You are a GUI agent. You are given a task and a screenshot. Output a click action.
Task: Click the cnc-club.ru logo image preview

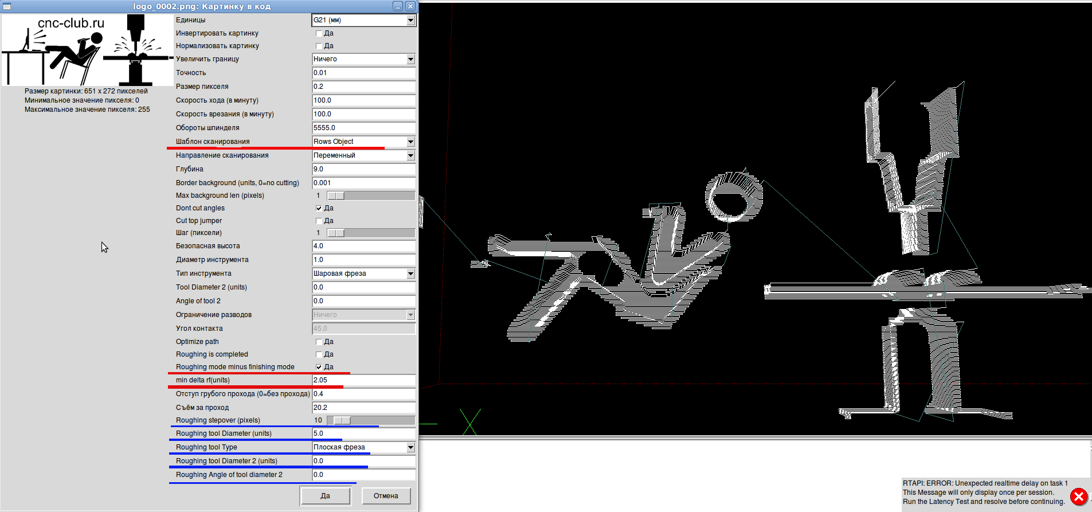[x=88, y=50]
